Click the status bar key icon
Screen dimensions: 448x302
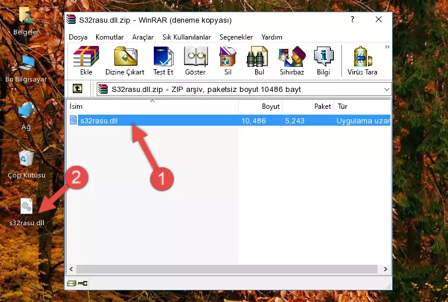point(83,283)
